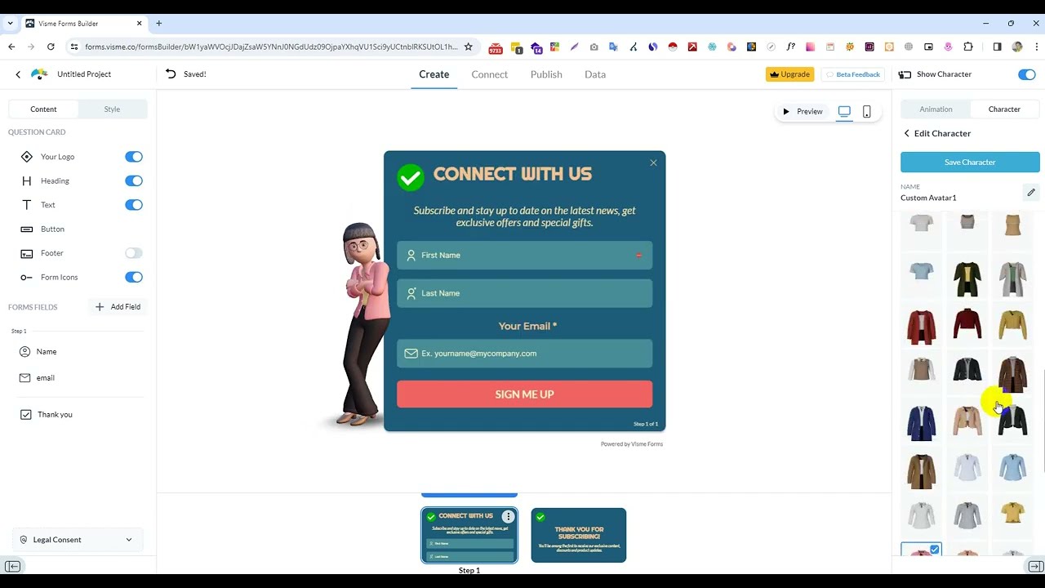Switch to Animation tab
1045x588 pixels.
pos(936,109)
